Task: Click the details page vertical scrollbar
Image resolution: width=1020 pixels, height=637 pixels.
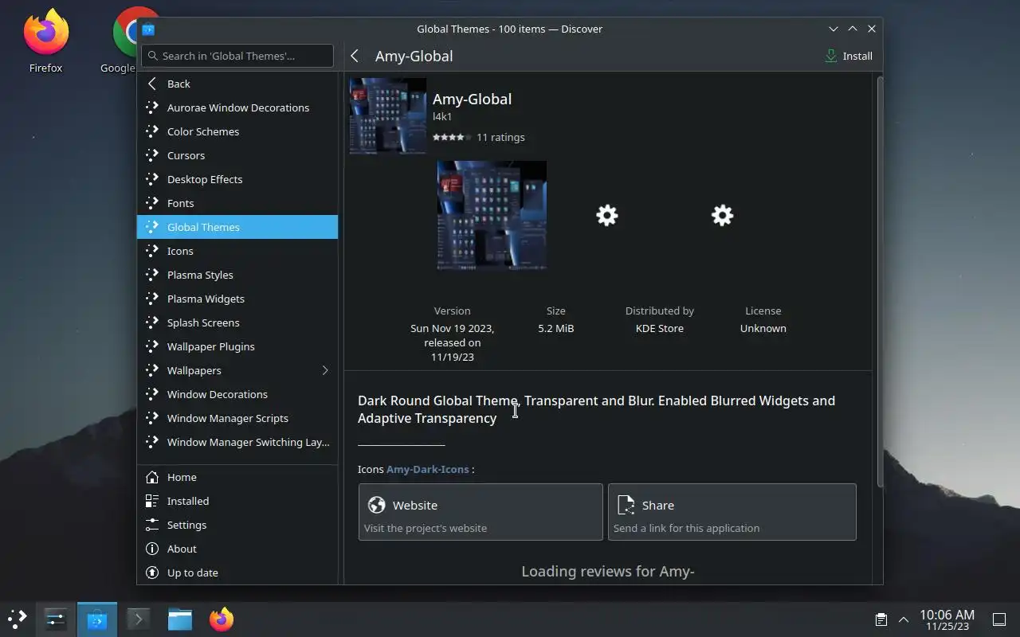Action: coord(880,281)
